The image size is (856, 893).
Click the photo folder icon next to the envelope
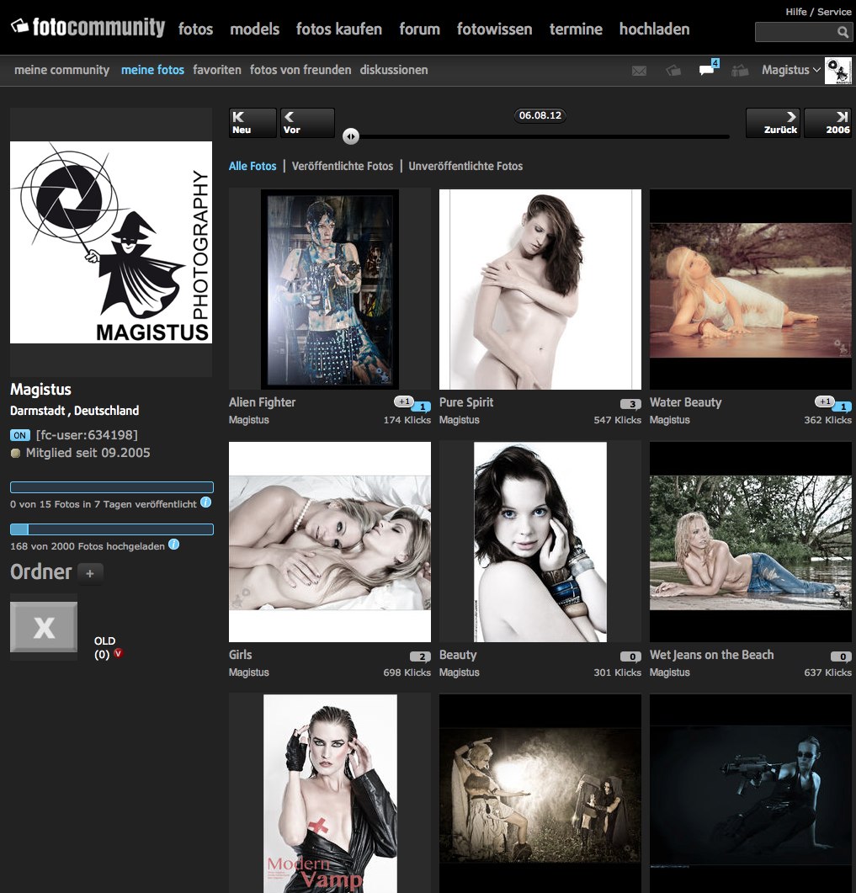point(673,71)
